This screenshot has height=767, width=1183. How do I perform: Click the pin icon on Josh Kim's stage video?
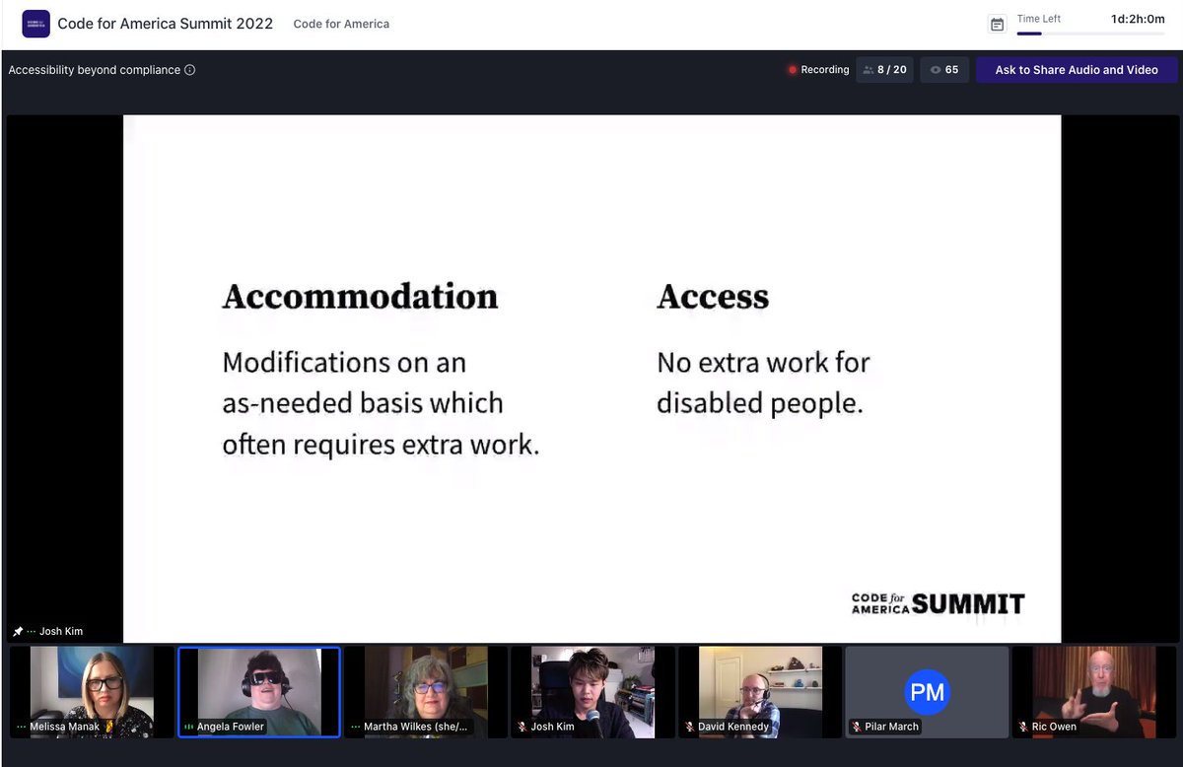pos(16,631)
